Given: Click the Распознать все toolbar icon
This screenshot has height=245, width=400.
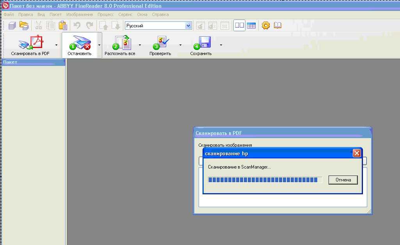Looking at the screenshot, I should coord(122,42).
